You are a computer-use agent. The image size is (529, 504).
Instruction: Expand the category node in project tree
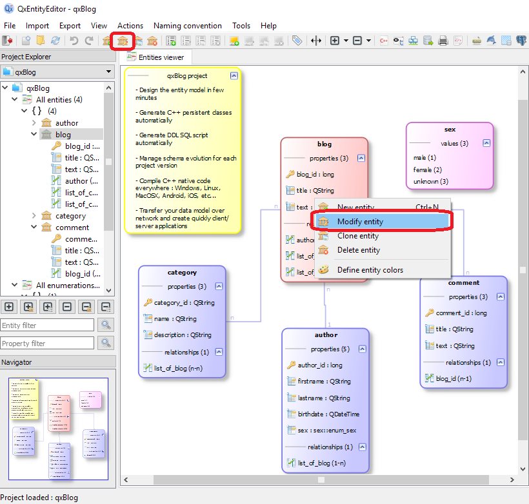click(x=34, y=216)
